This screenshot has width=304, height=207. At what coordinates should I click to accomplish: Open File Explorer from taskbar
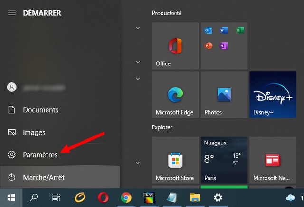coord(195,198)
